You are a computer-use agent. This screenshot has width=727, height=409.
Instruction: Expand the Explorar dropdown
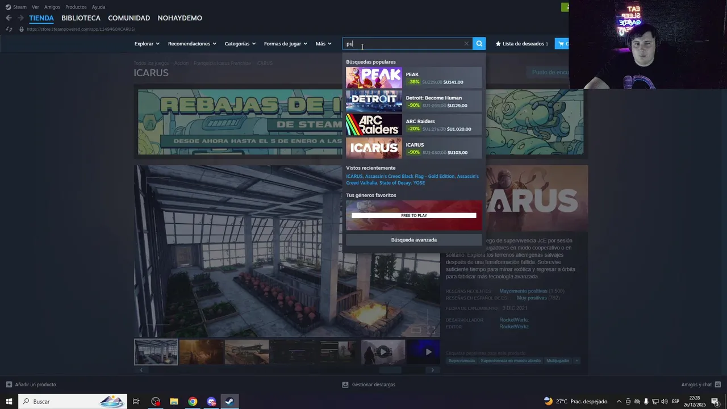pos(147,44)
